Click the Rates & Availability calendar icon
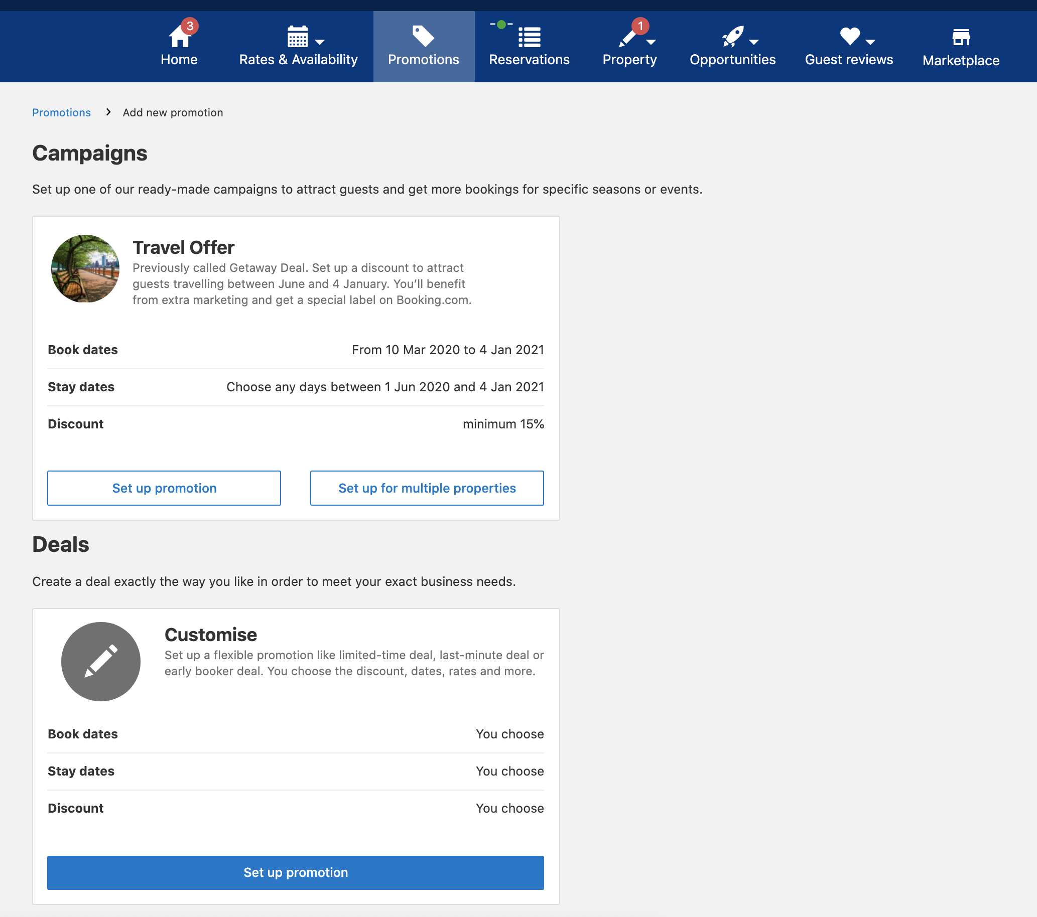 coord(298,37)
